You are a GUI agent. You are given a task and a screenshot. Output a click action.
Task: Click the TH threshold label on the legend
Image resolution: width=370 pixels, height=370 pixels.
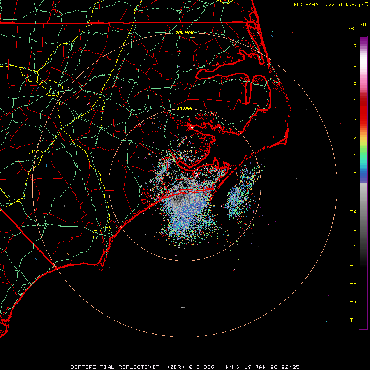(353, 320)
